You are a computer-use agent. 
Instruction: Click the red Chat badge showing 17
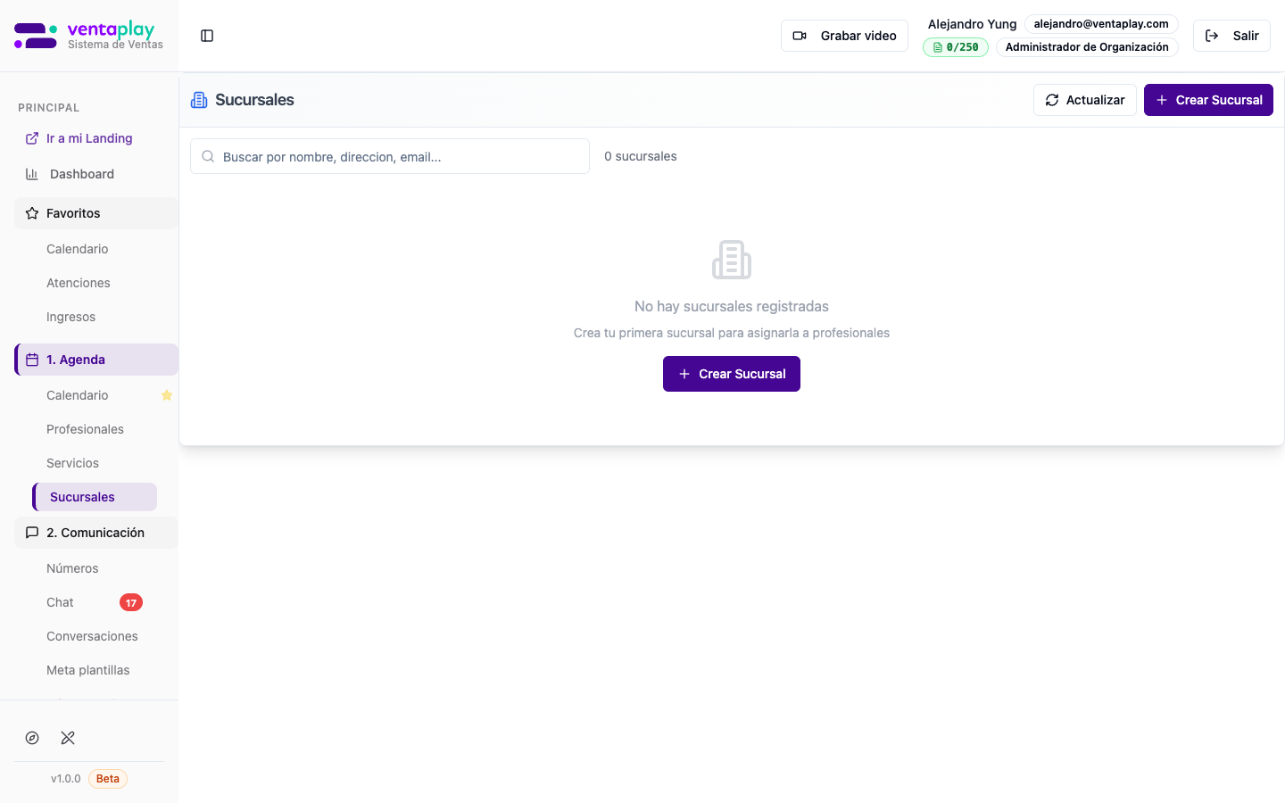[x=131, y=603]
